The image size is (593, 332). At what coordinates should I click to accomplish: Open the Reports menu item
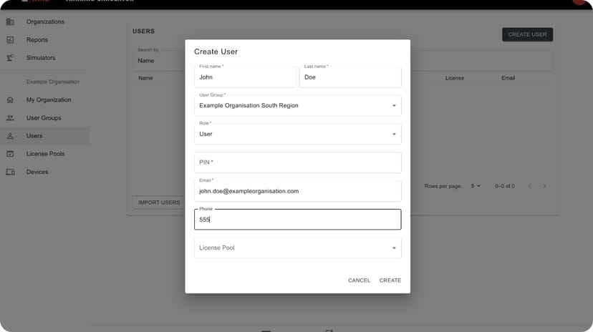(44, 39)
